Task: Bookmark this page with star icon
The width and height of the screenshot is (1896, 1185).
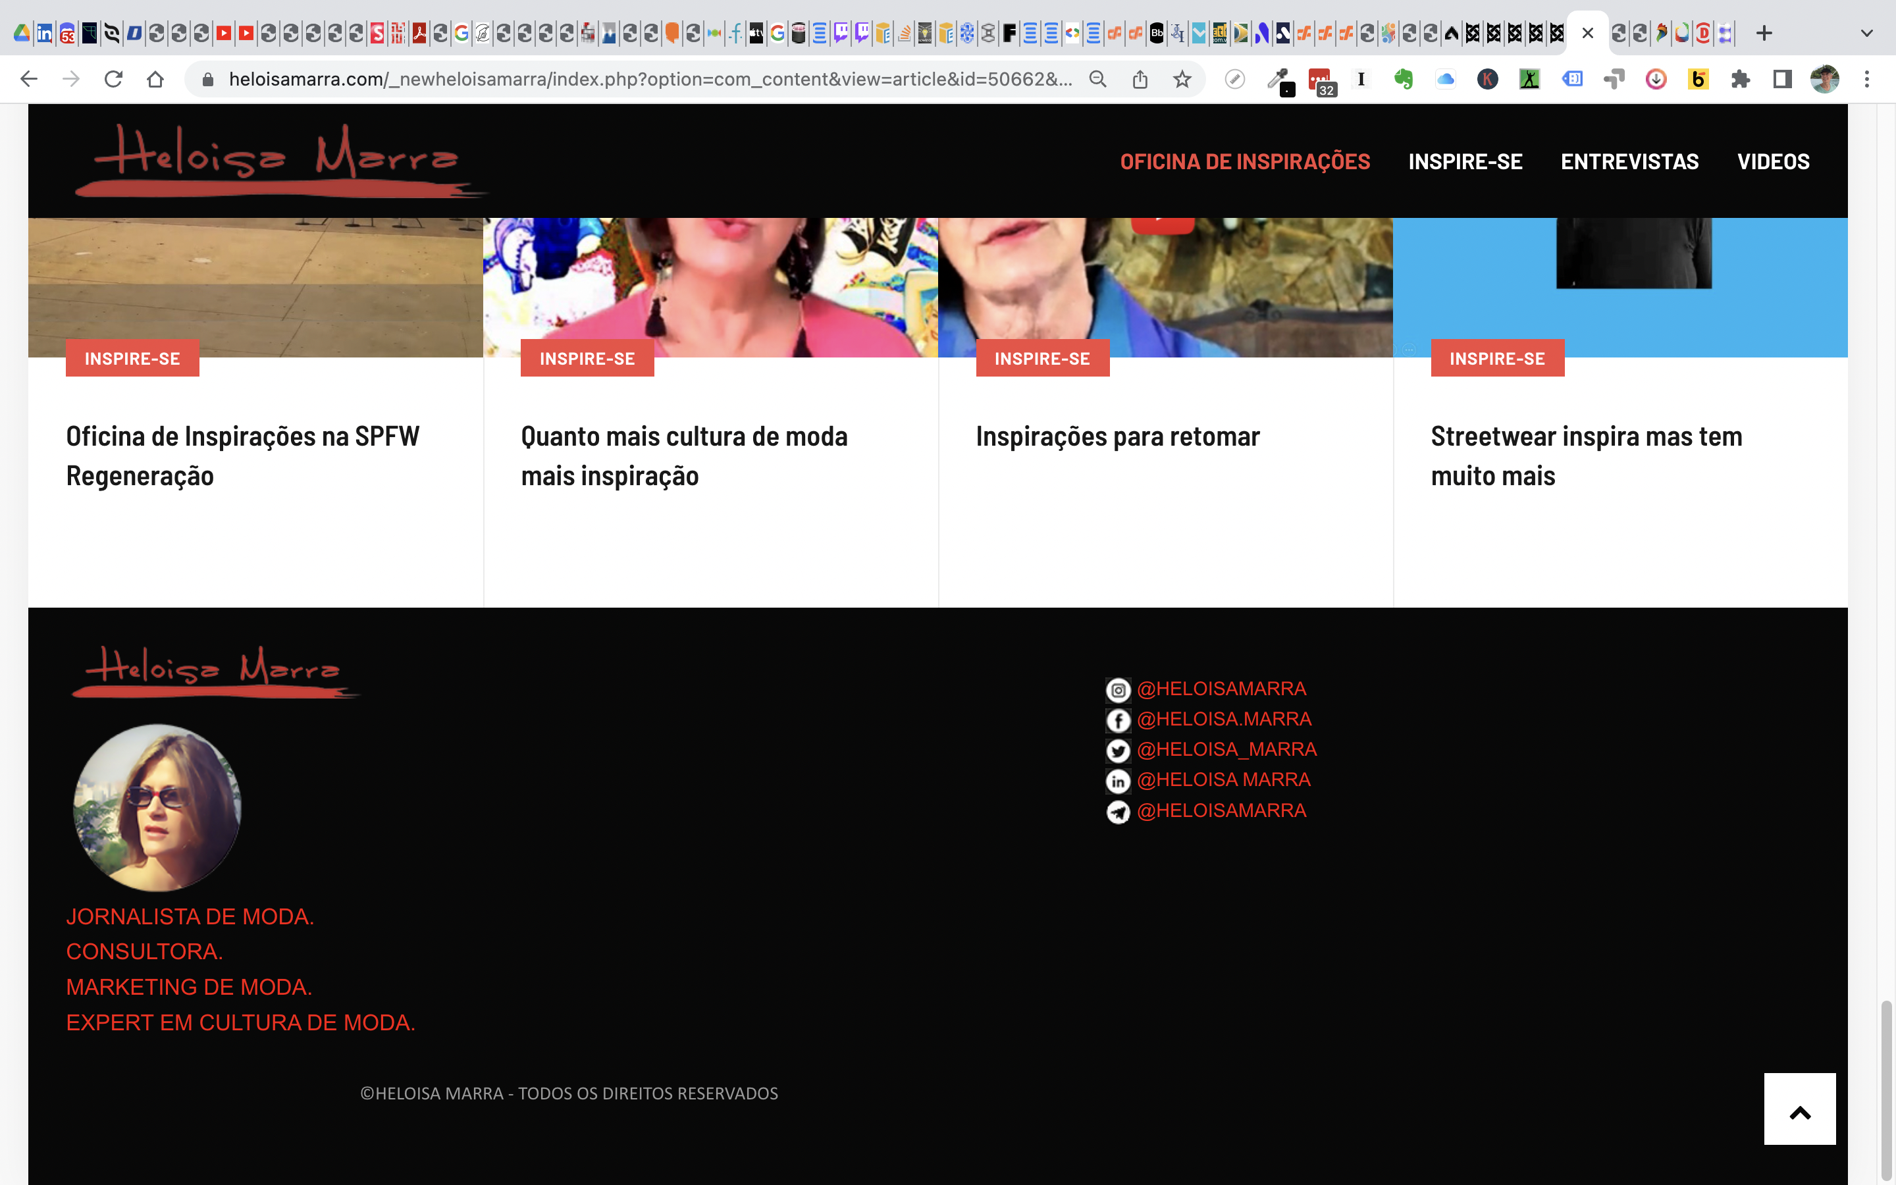Action: click(x=1182, y=79)
